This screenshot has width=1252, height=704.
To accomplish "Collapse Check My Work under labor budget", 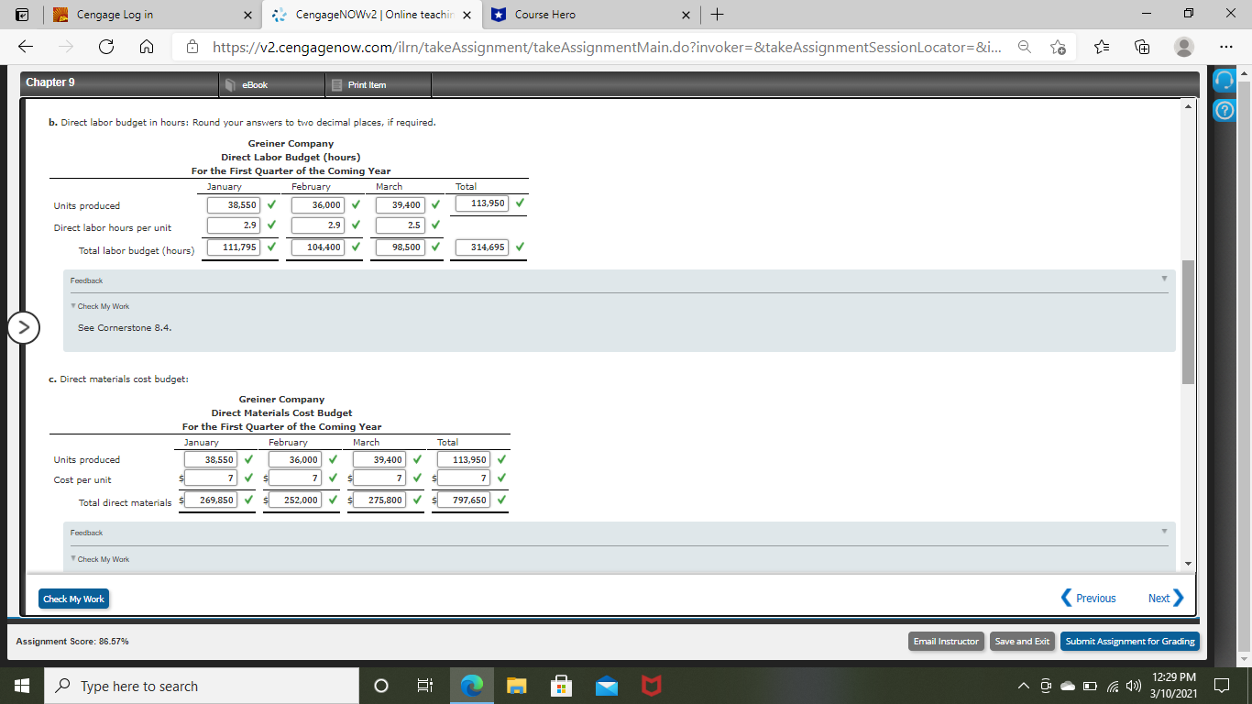I will point(101,306).
